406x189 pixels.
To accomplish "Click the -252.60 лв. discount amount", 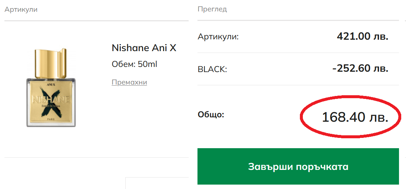I will pyautogui.click(x=360, y=69).
